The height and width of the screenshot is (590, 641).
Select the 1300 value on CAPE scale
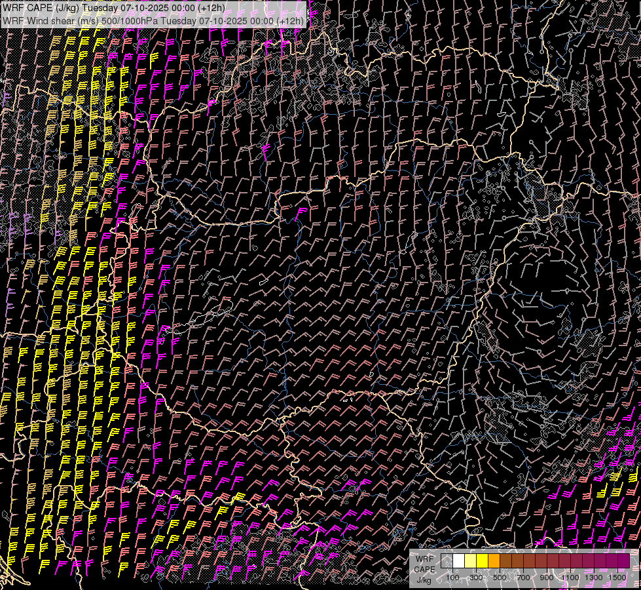pyautogui.click(x=594, y=578)
